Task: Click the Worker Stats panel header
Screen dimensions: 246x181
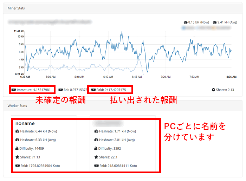Action: click(x=123, y=106)
